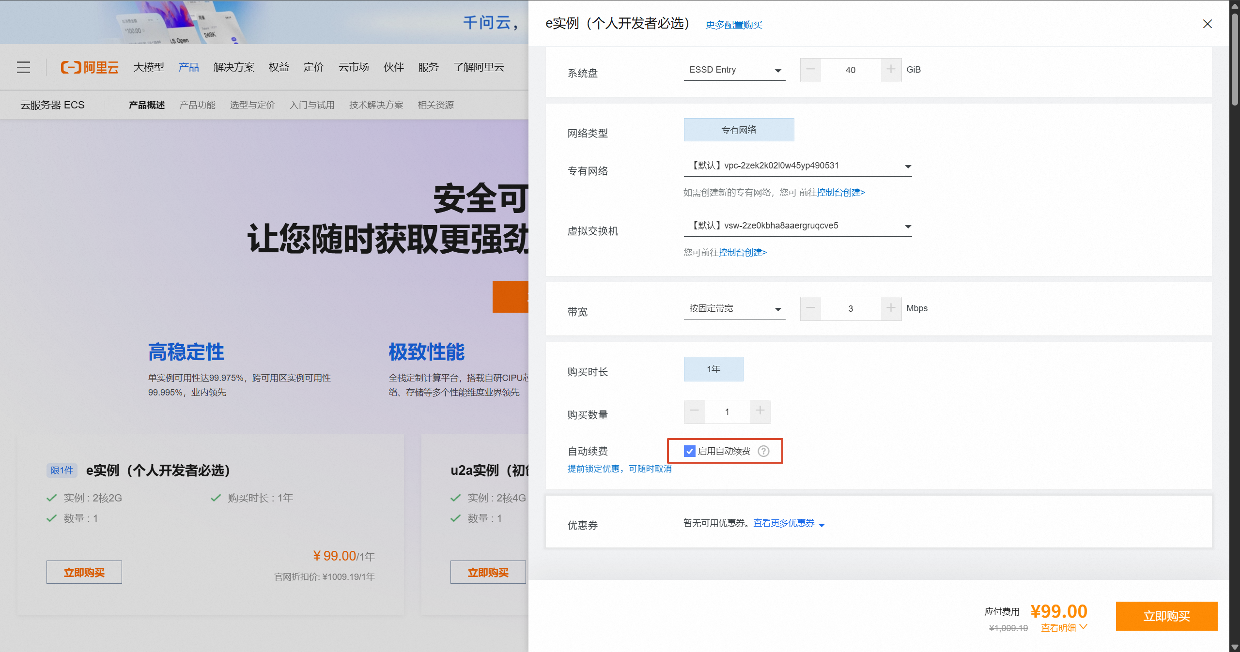Expand 查看明细 price details
The width and height of the screenshot is (1240, 652).
[1064, 628]
